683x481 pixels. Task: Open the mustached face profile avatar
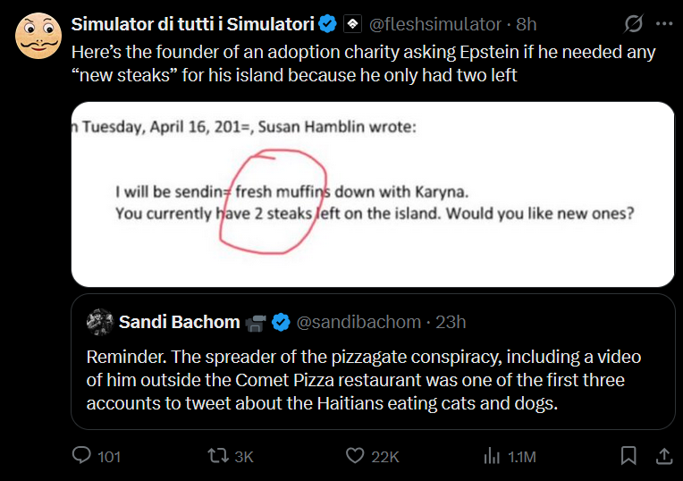(38, 38)
